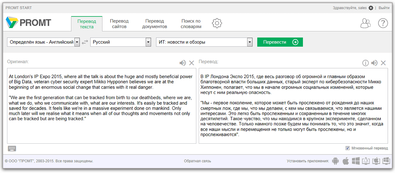The height and width of the screenshot is (173, 395).
Task: Click the Выйти logout link
Action: point(384,8)
